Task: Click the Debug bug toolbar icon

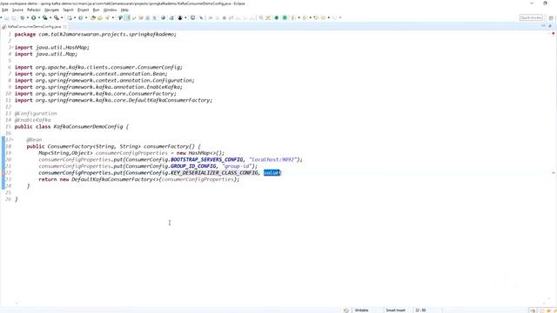Action: 23,17
